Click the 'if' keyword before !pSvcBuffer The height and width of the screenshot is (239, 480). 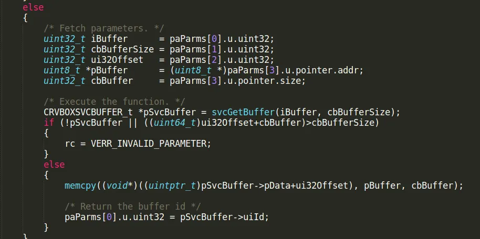(x=49, y=123)
